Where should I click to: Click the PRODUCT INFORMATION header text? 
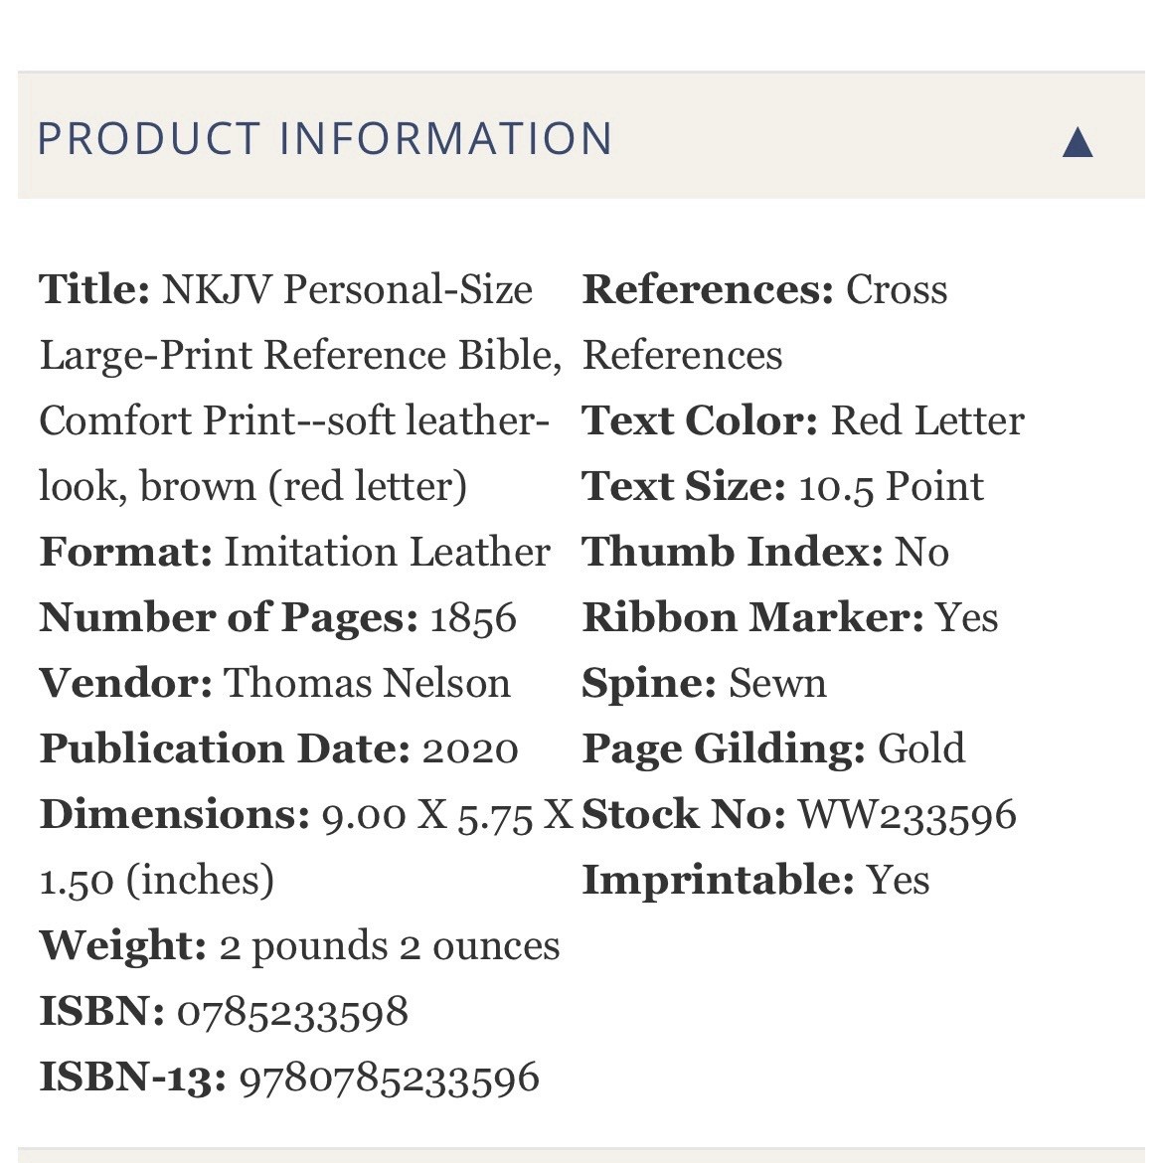[325, 139]
